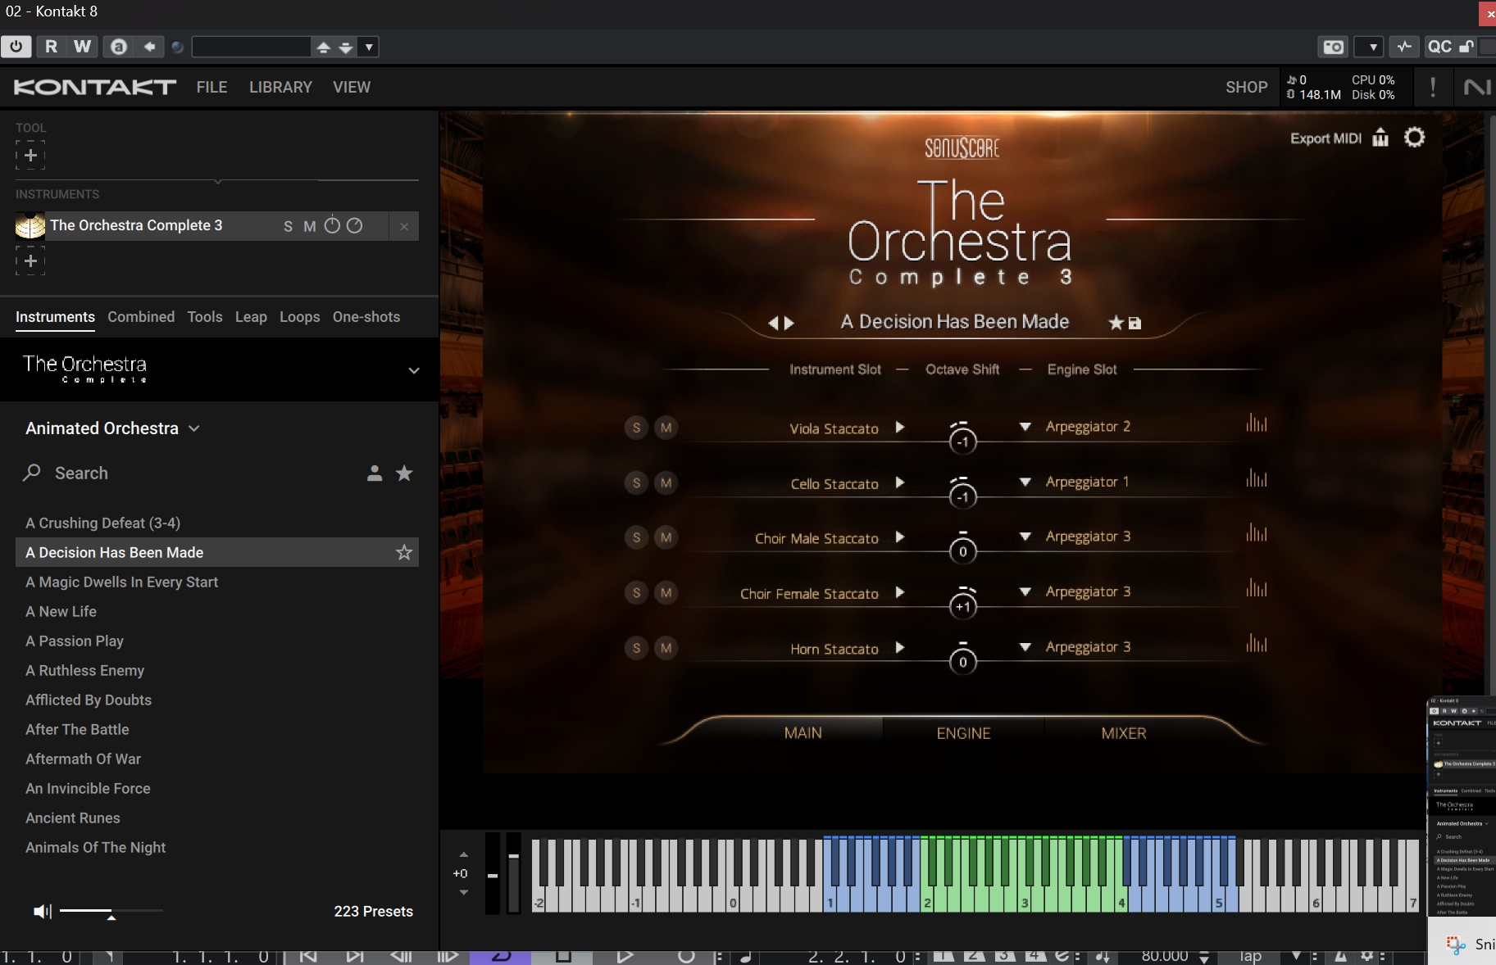Click the exclamation panic icon
The image size is (1496, 965).
pyautogui.click(x=1433, y=87)
